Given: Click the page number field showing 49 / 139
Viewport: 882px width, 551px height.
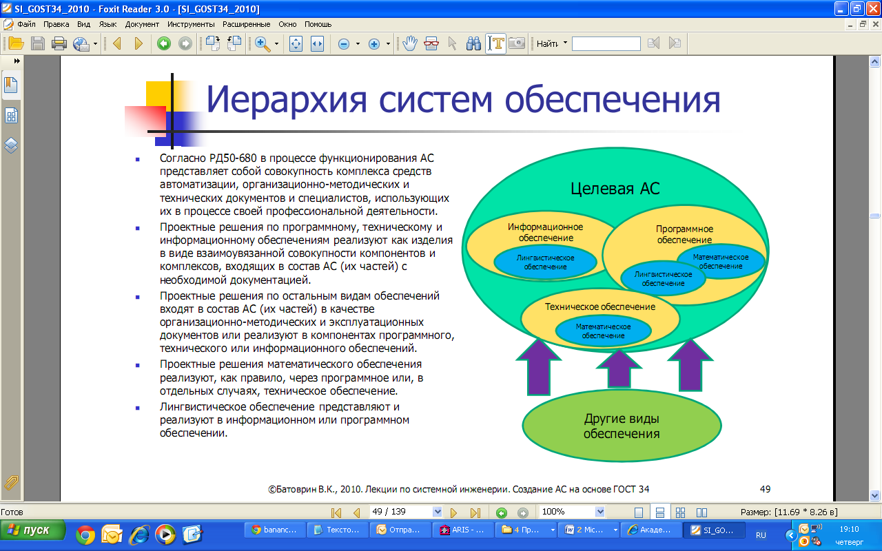Looking at the screenshot, I should pos(400,512).
